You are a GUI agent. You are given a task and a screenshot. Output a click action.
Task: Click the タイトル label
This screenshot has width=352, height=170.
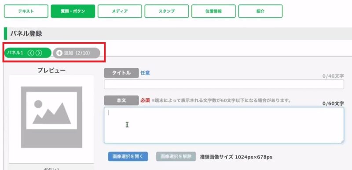click(121, 73)
